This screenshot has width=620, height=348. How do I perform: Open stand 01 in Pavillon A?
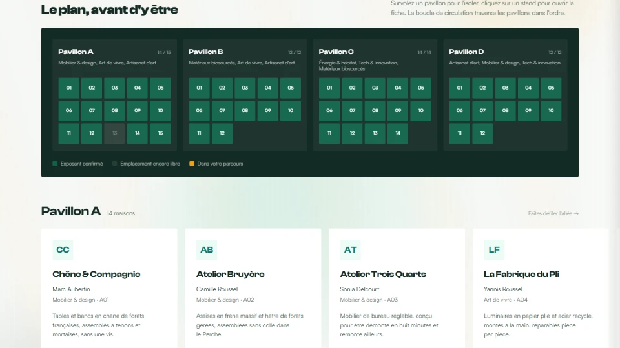[69, 88]
